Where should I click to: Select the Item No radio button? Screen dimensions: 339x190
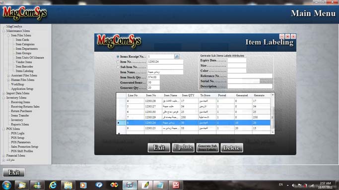point(118,62)
